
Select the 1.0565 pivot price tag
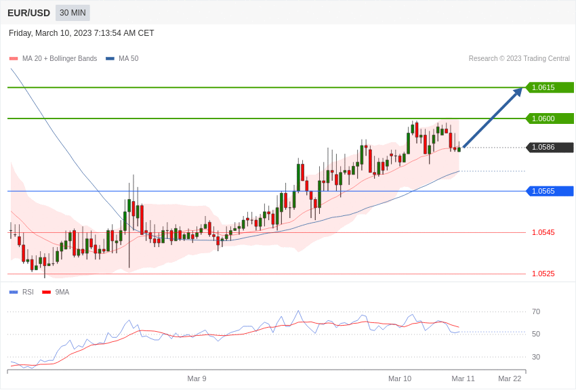click(550, 191)
